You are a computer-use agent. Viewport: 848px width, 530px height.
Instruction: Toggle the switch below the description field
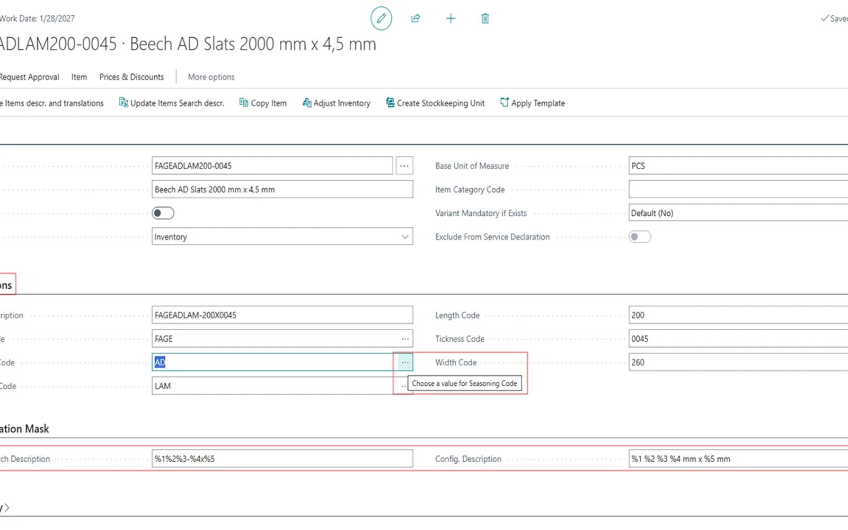163,213
